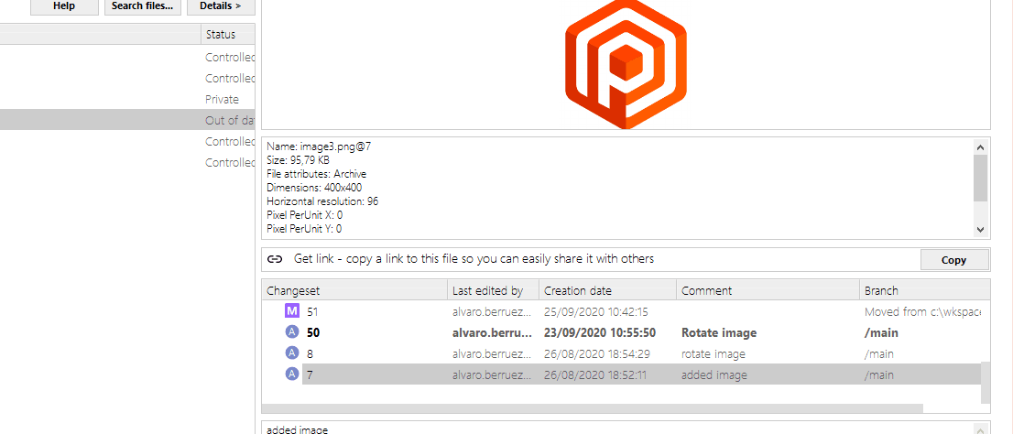The image size is (1013, 434).
Task: Click the A icon on changeset 8
Action: (292, 353)
